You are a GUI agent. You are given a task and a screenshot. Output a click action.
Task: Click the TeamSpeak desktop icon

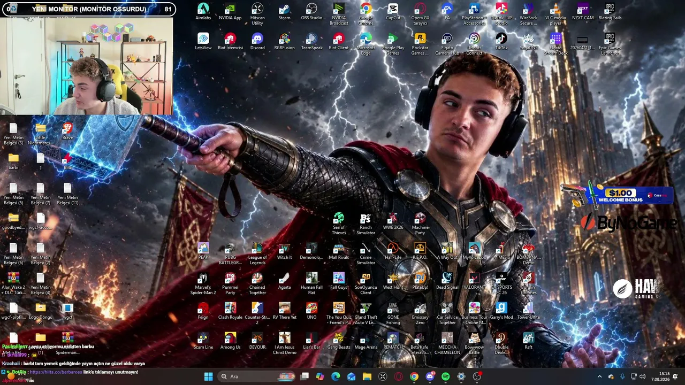coord(311,42)
